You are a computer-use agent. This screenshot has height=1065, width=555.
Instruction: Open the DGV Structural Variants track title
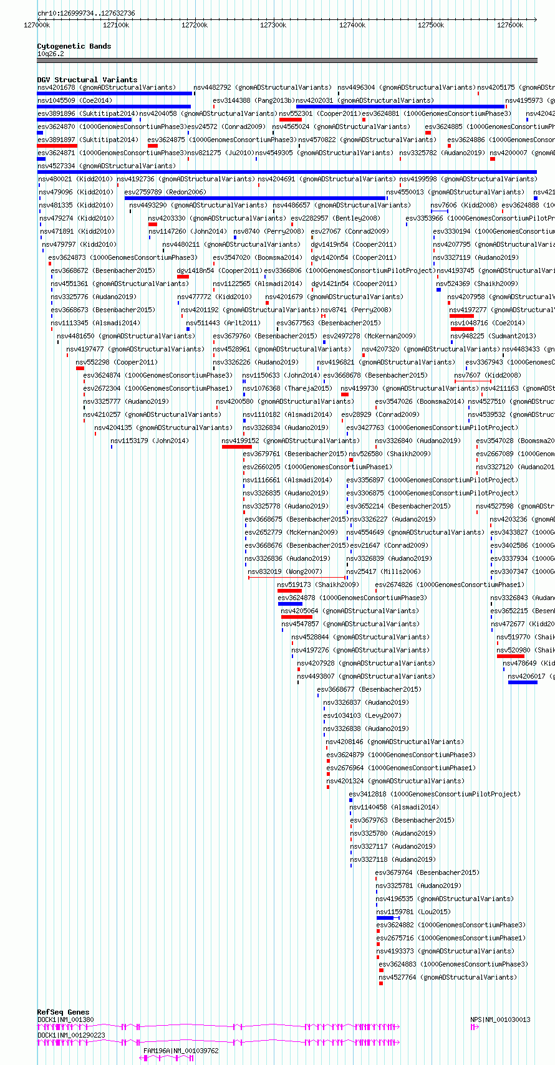click(x=87, y=80)
